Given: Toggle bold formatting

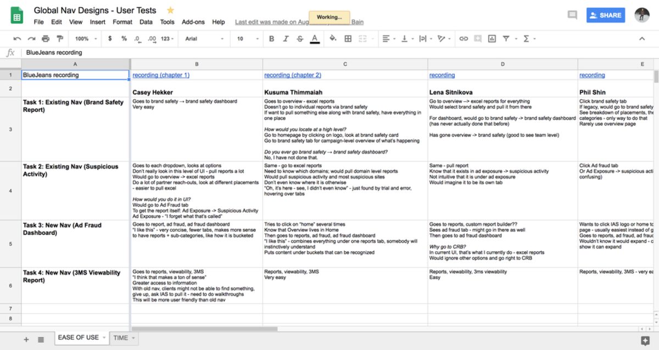Looking at the screenshot, I should [x=271, y=39].
